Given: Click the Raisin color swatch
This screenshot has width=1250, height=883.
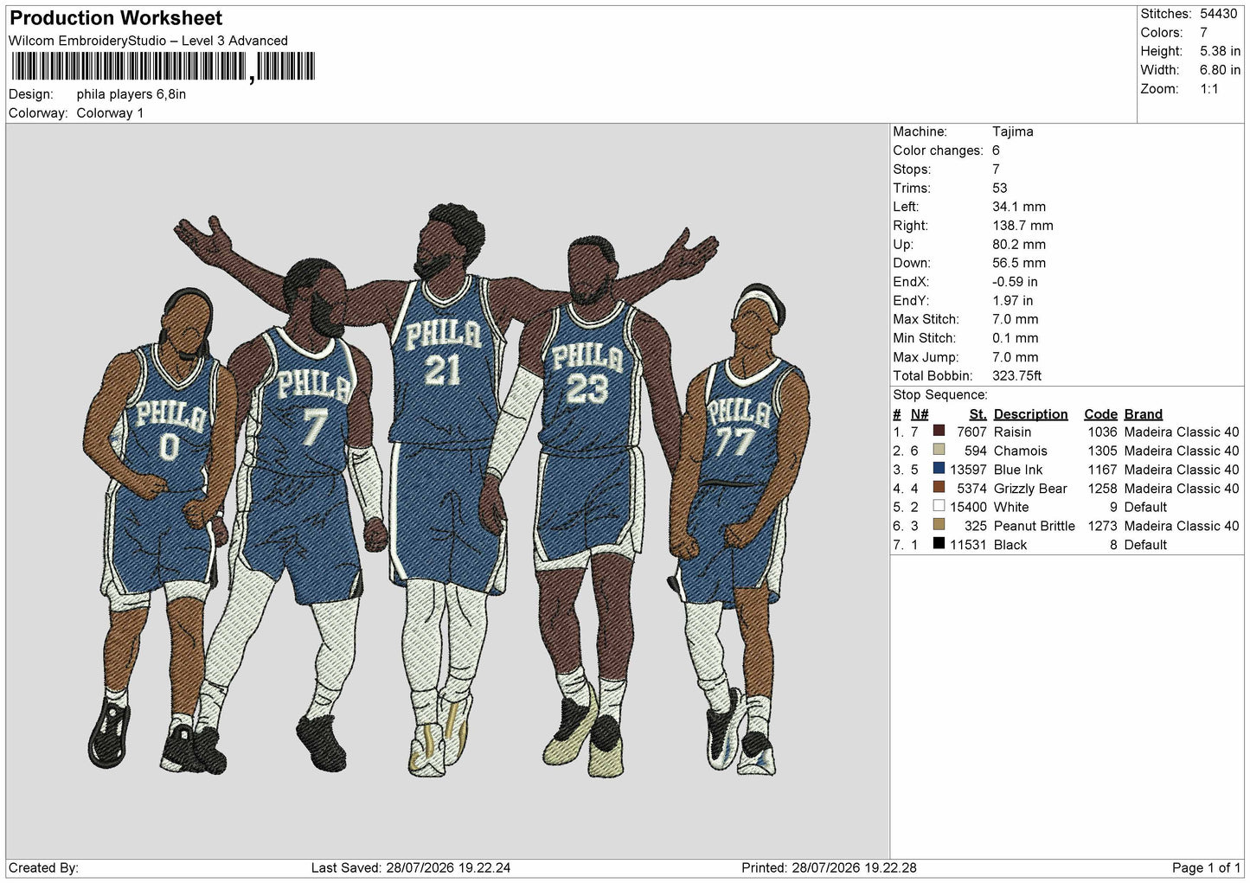Looking at the screenshot, I should (x=939, y=431).
